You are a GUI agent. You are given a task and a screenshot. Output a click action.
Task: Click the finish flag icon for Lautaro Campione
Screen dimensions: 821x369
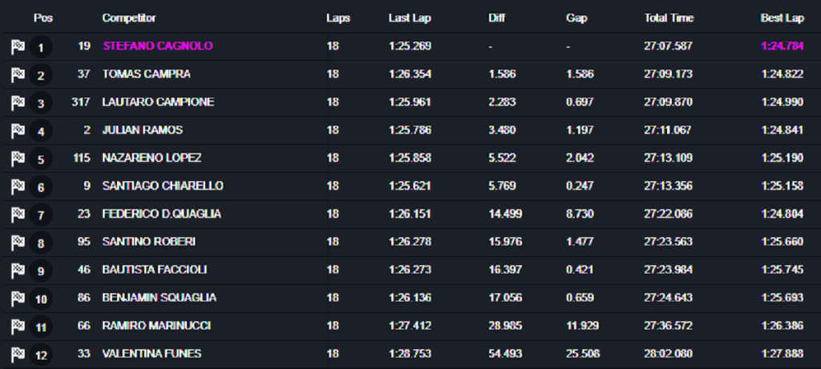point(18,103)
